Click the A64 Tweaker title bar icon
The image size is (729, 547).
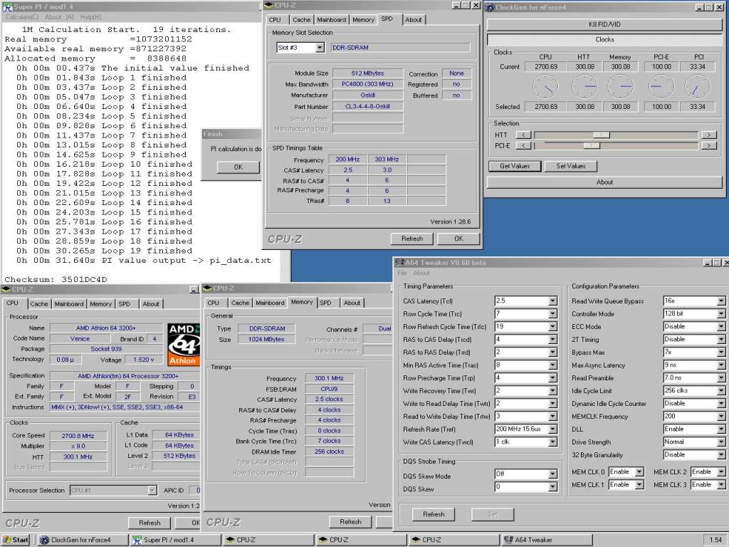(x=399, y=262)
